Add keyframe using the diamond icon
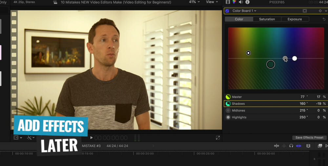The width and height of the screenshot is (328, 166). pos(320,11)
